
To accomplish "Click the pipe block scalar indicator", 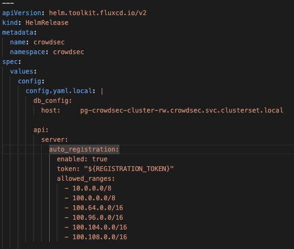I will tap(102, 91).
